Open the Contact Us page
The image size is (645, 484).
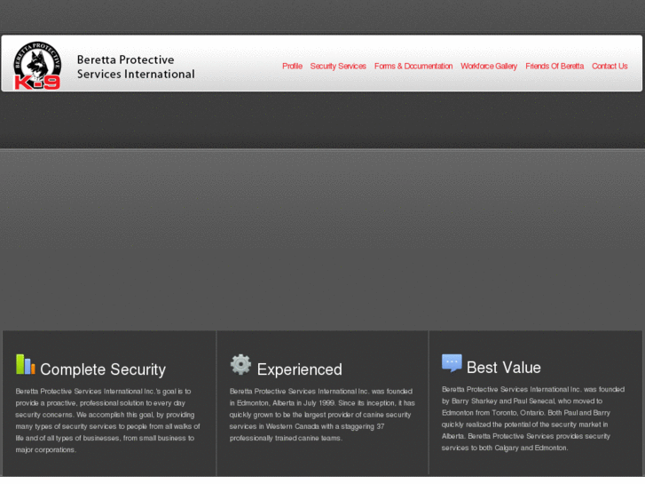coord(610,67)
